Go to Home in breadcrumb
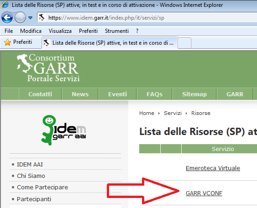 [147, 113]
